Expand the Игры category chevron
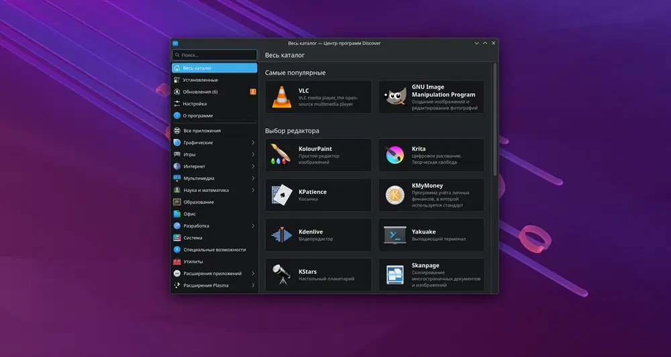The width and height of the screenshot is (671, 357). coord(253,154)
